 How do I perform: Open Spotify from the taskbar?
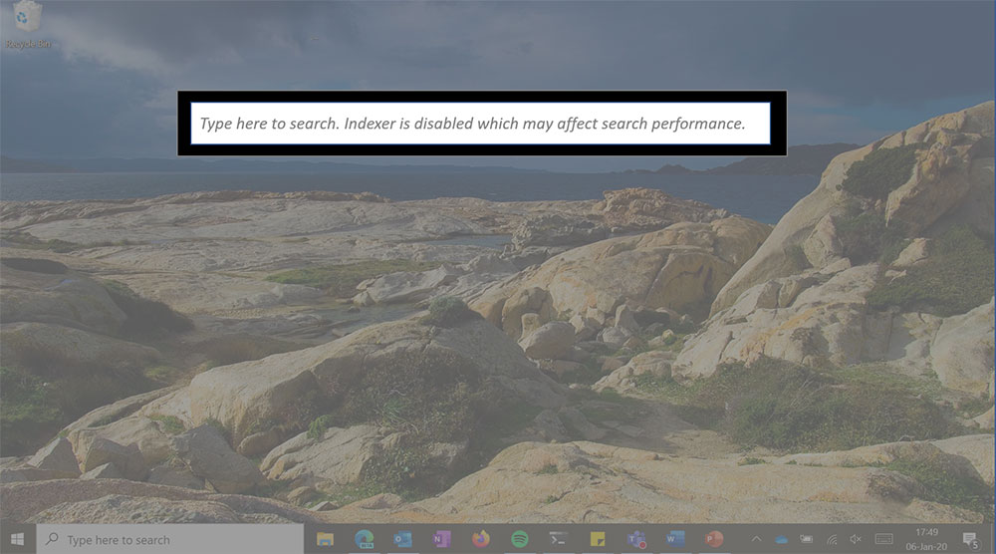click(520, 539)
